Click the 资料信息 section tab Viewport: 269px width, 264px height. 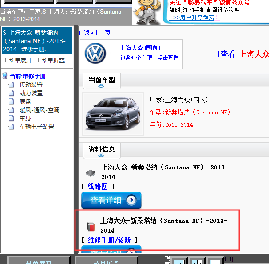(102, 150)
